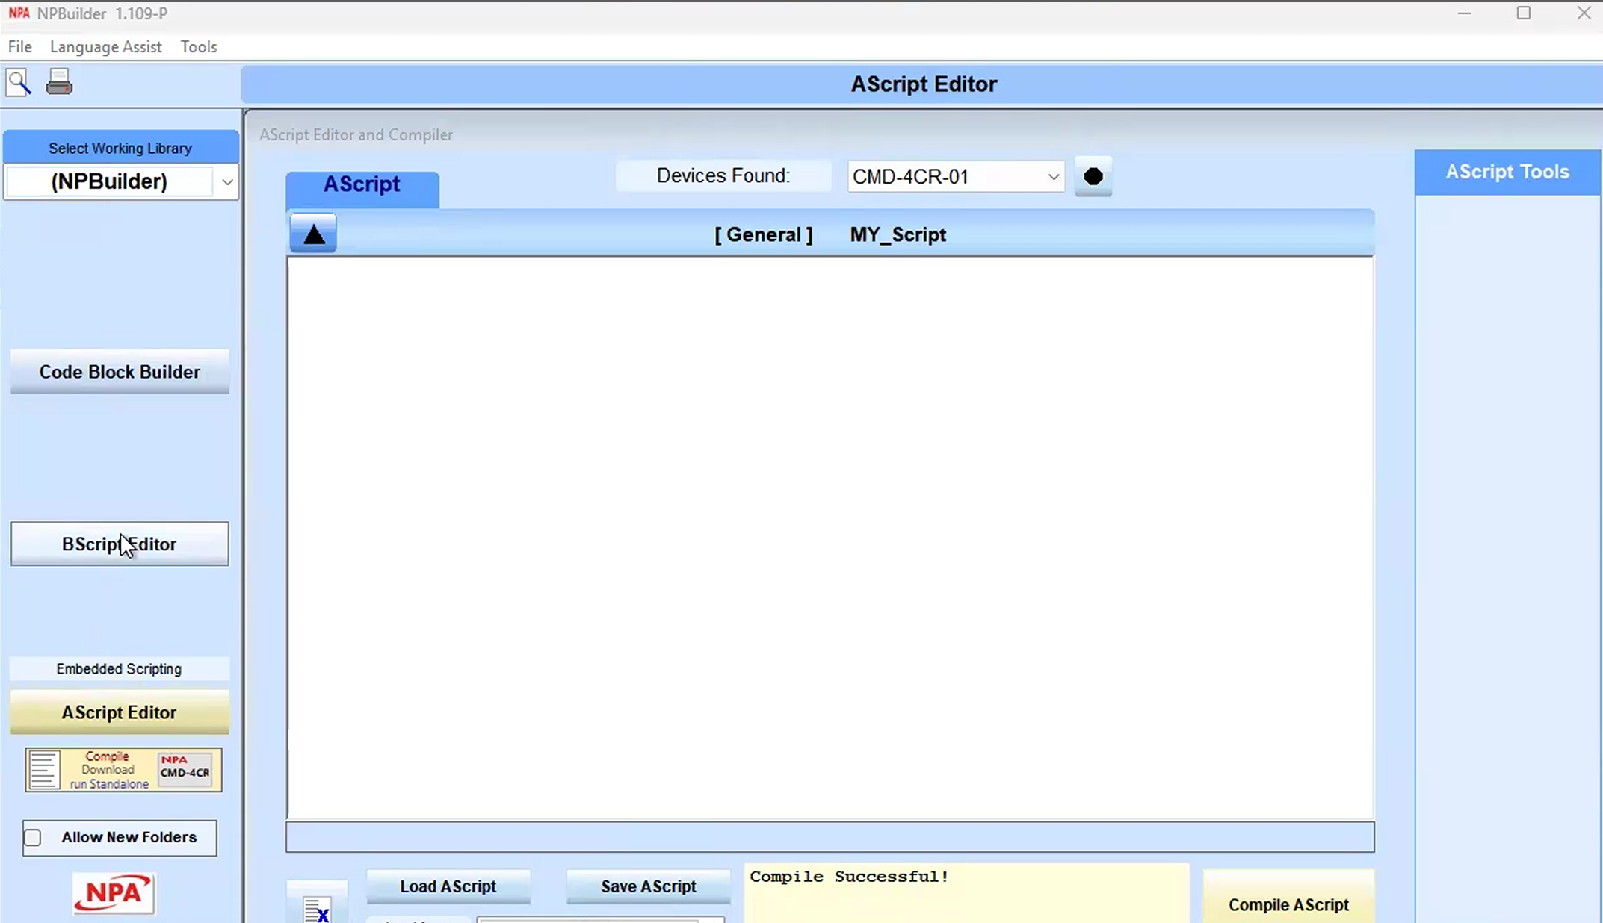Viewport: 1603px width, 923px height.
Task: Click the Select Working Library label
Action: click(x=120, y=148)
